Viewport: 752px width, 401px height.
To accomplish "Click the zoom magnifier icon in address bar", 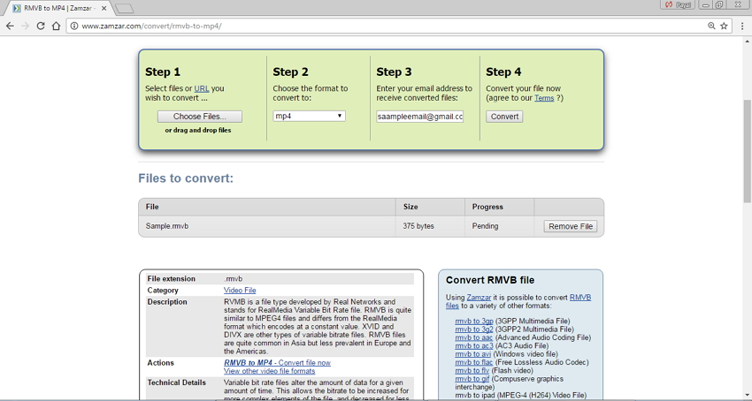I will coord(711,26).
